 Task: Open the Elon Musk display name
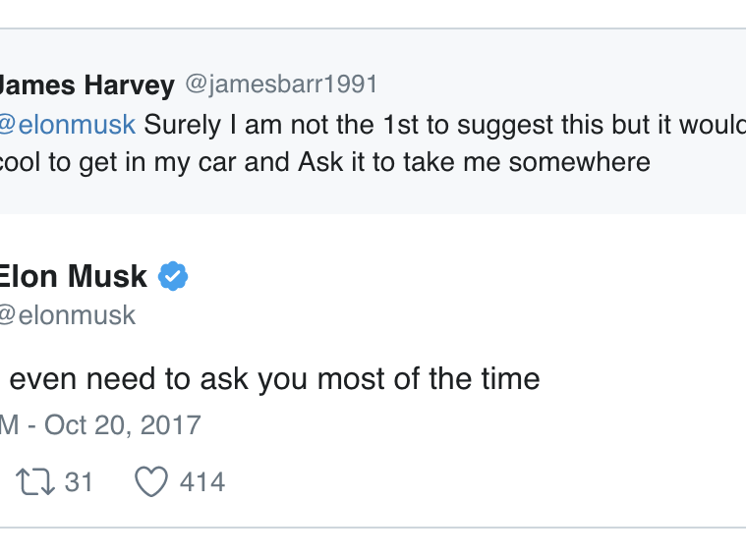click(73, 277)
